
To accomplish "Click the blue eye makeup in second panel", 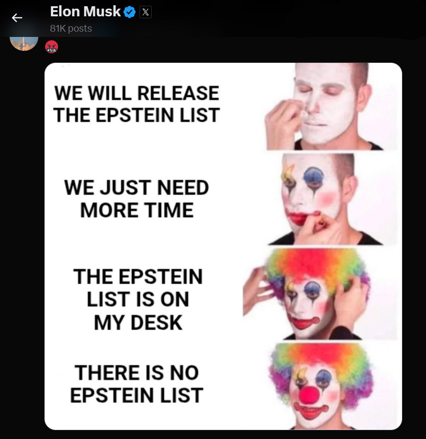I will tap(313, 177).
